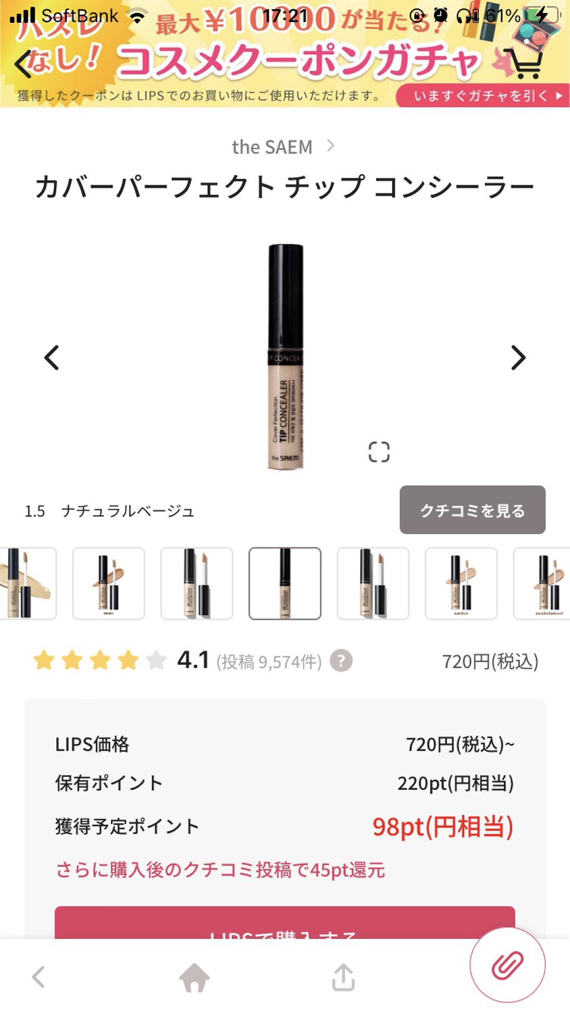Open the SAEM brand page chevron
Viewport: 570px width, 1015px height.
pyautogui.click(x=331, y=146)
